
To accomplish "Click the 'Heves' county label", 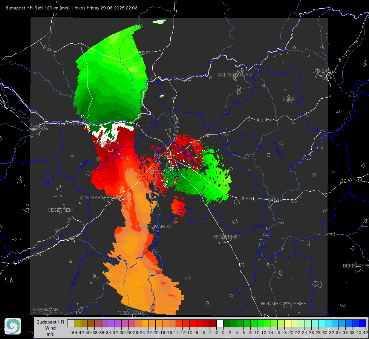I will (279, 153).
